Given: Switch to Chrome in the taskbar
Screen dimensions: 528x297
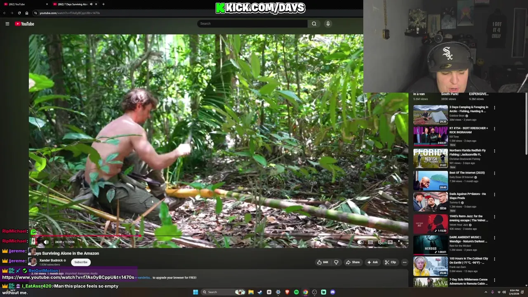Looking at the screenshot, I should coord(305,292).
